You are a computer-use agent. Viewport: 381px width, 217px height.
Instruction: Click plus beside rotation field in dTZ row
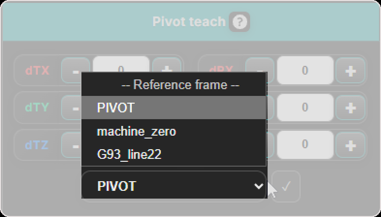point(350,145)
